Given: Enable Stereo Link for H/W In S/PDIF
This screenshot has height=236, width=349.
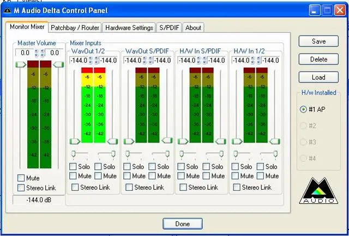Looking at the screenshot, I should [184, 187].
